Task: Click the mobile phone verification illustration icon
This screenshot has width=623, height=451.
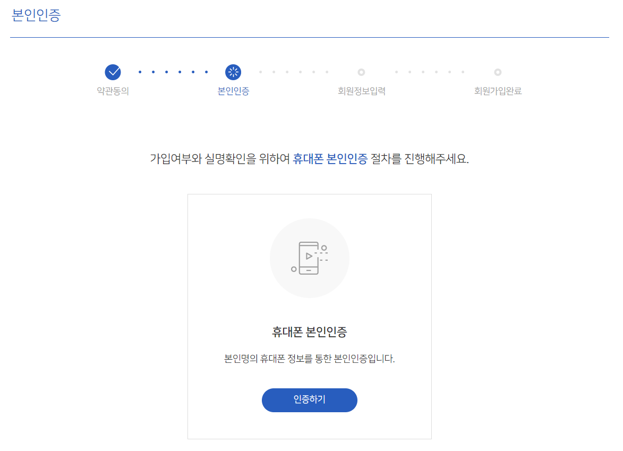Action: pos(310,258)
